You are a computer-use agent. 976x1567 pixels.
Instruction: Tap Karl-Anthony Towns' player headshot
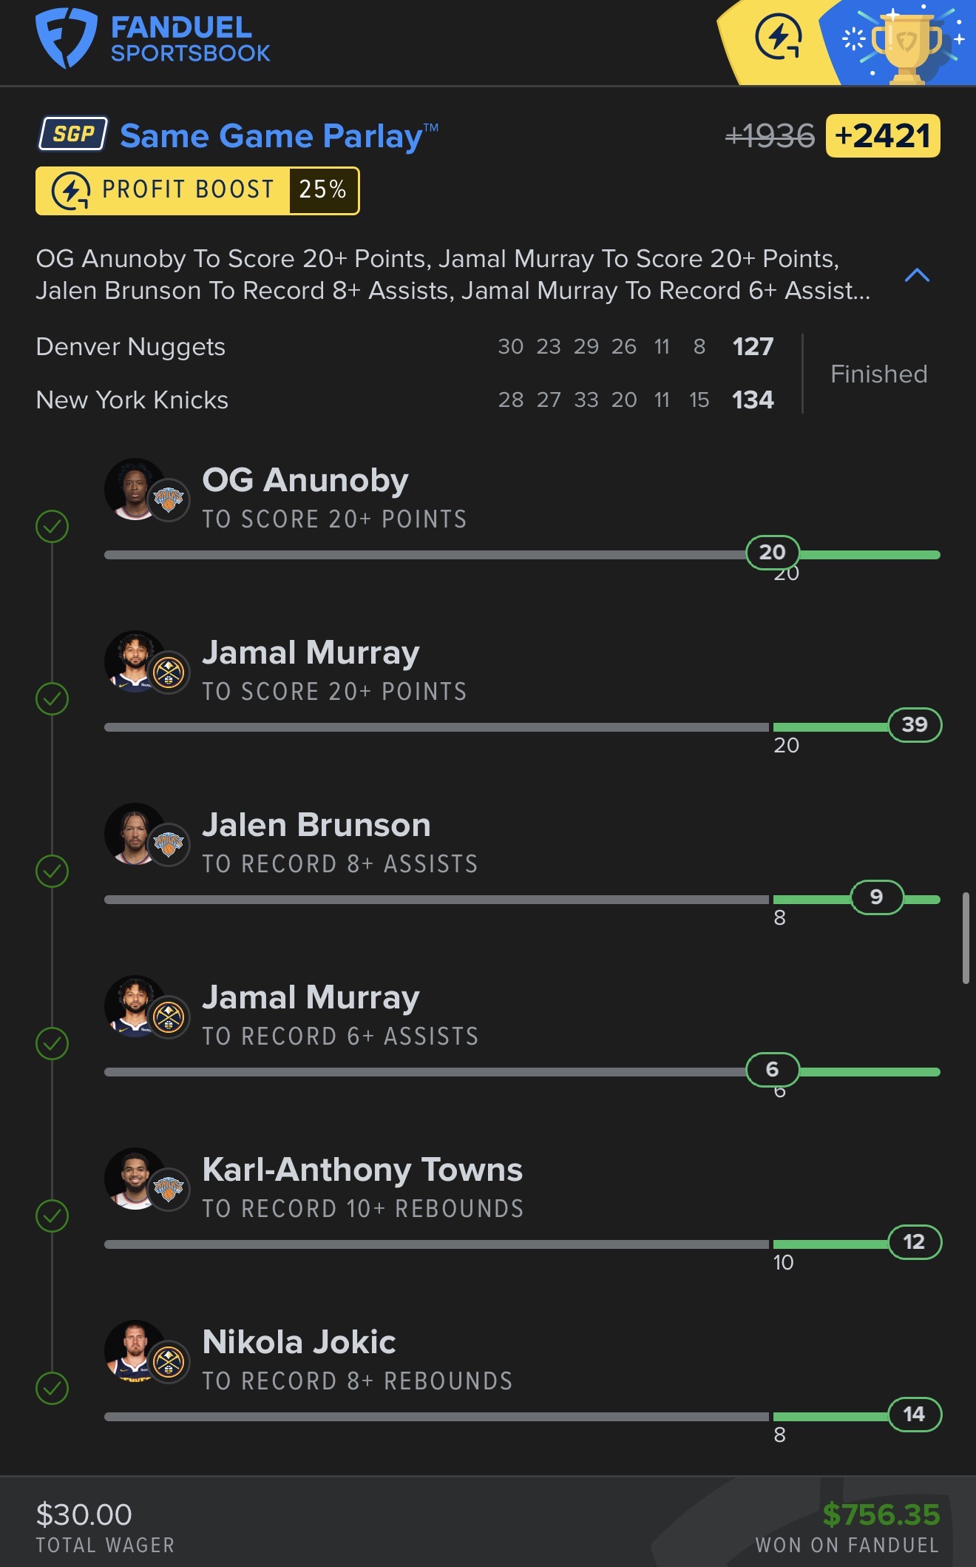(x=135, y=1179)
